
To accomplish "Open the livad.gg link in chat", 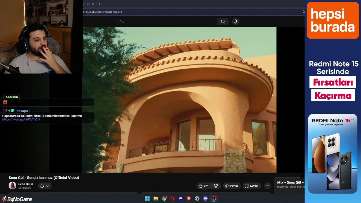I will (21, 120).
